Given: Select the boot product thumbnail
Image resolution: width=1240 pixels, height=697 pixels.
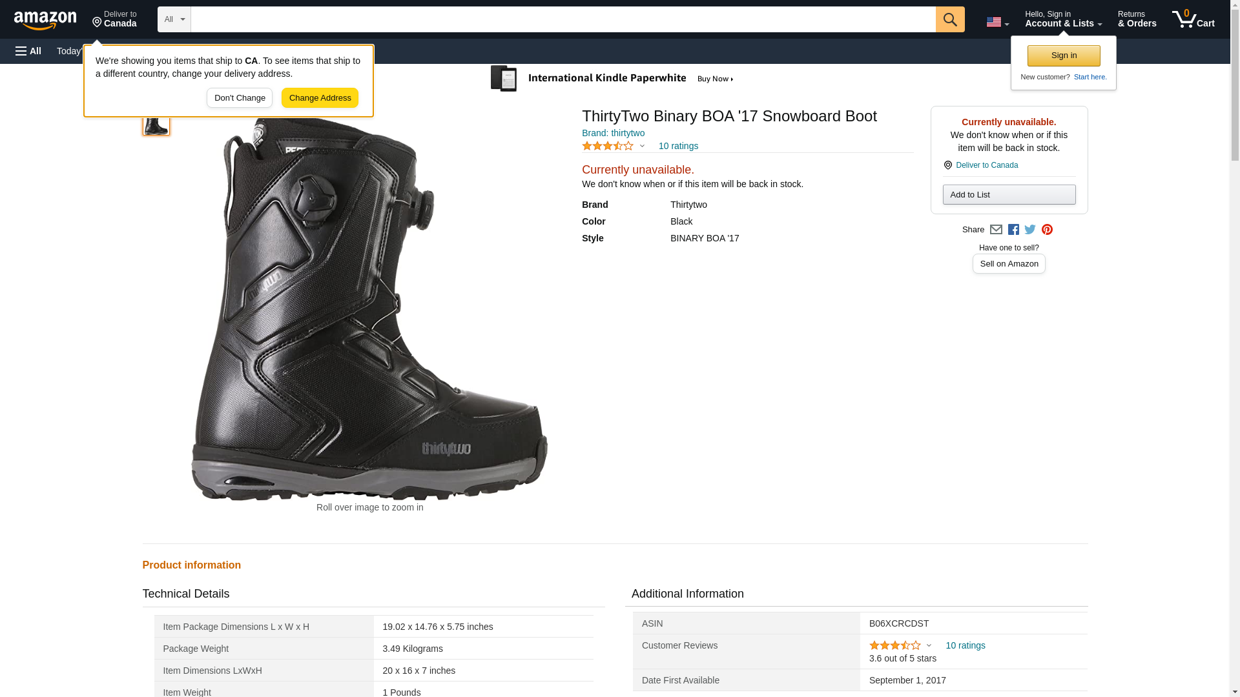Looking at the screenshot, I should 156,122.
